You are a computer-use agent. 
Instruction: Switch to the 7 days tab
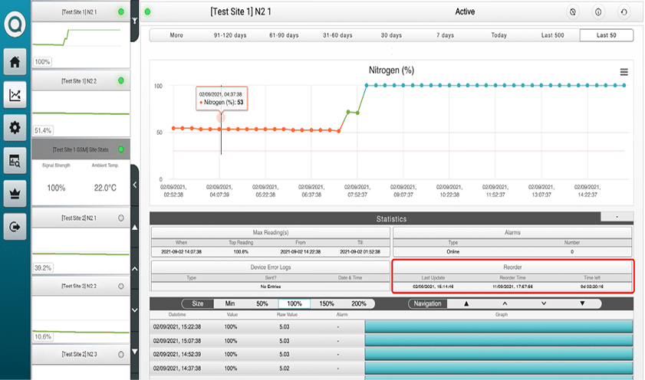(445, 35)
